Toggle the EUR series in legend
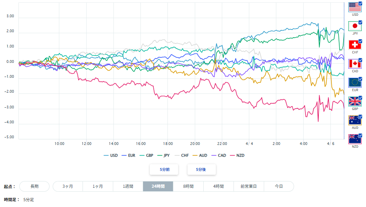The width and height of the screenshot is (366, 207). coord(129,156)
